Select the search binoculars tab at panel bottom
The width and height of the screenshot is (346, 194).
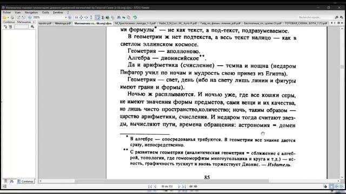tap(12, 182)
